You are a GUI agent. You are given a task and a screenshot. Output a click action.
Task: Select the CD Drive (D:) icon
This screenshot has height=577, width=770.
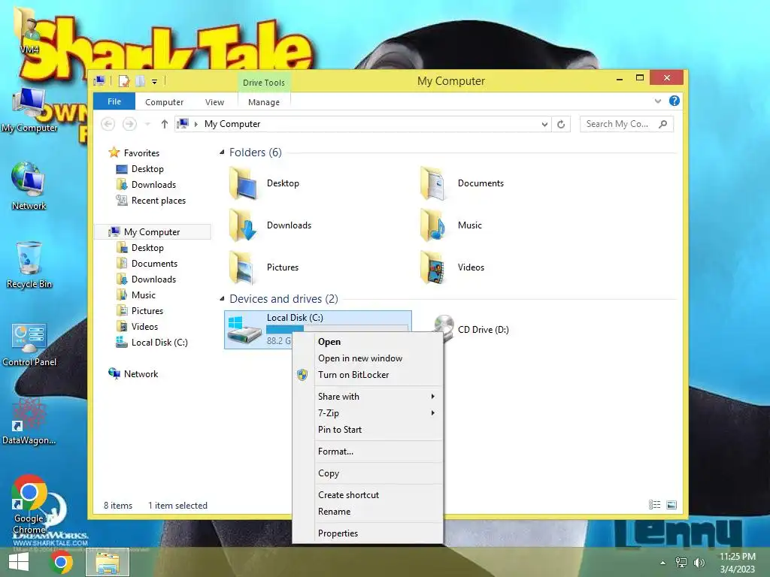click(x=443, y=328)
